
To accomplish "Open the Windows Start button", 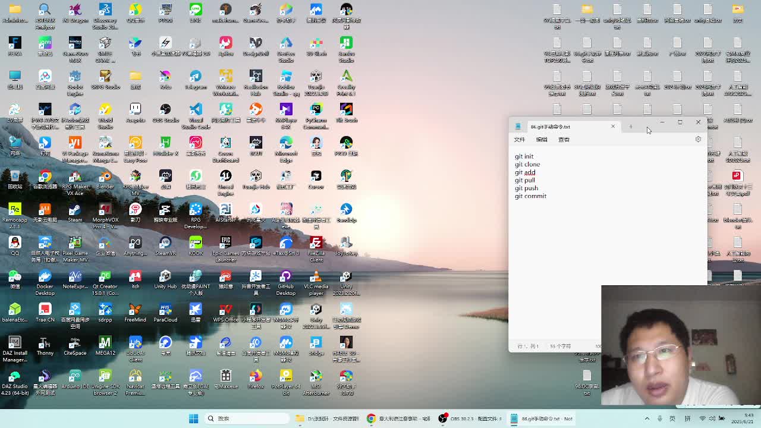I will 193,418.
